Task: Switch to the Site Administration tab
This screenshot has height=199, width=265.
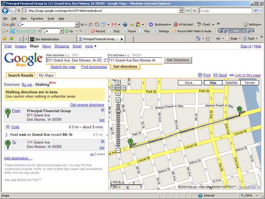Action: click(53, 39)
